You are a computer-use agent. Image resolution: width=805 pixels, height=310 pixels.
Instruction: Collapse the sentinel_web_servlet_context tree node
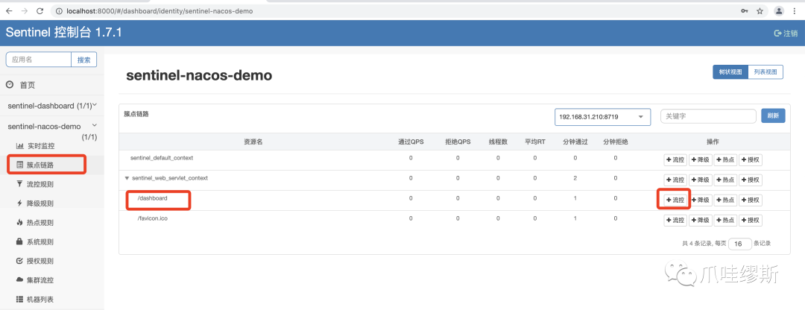(127, 178)
